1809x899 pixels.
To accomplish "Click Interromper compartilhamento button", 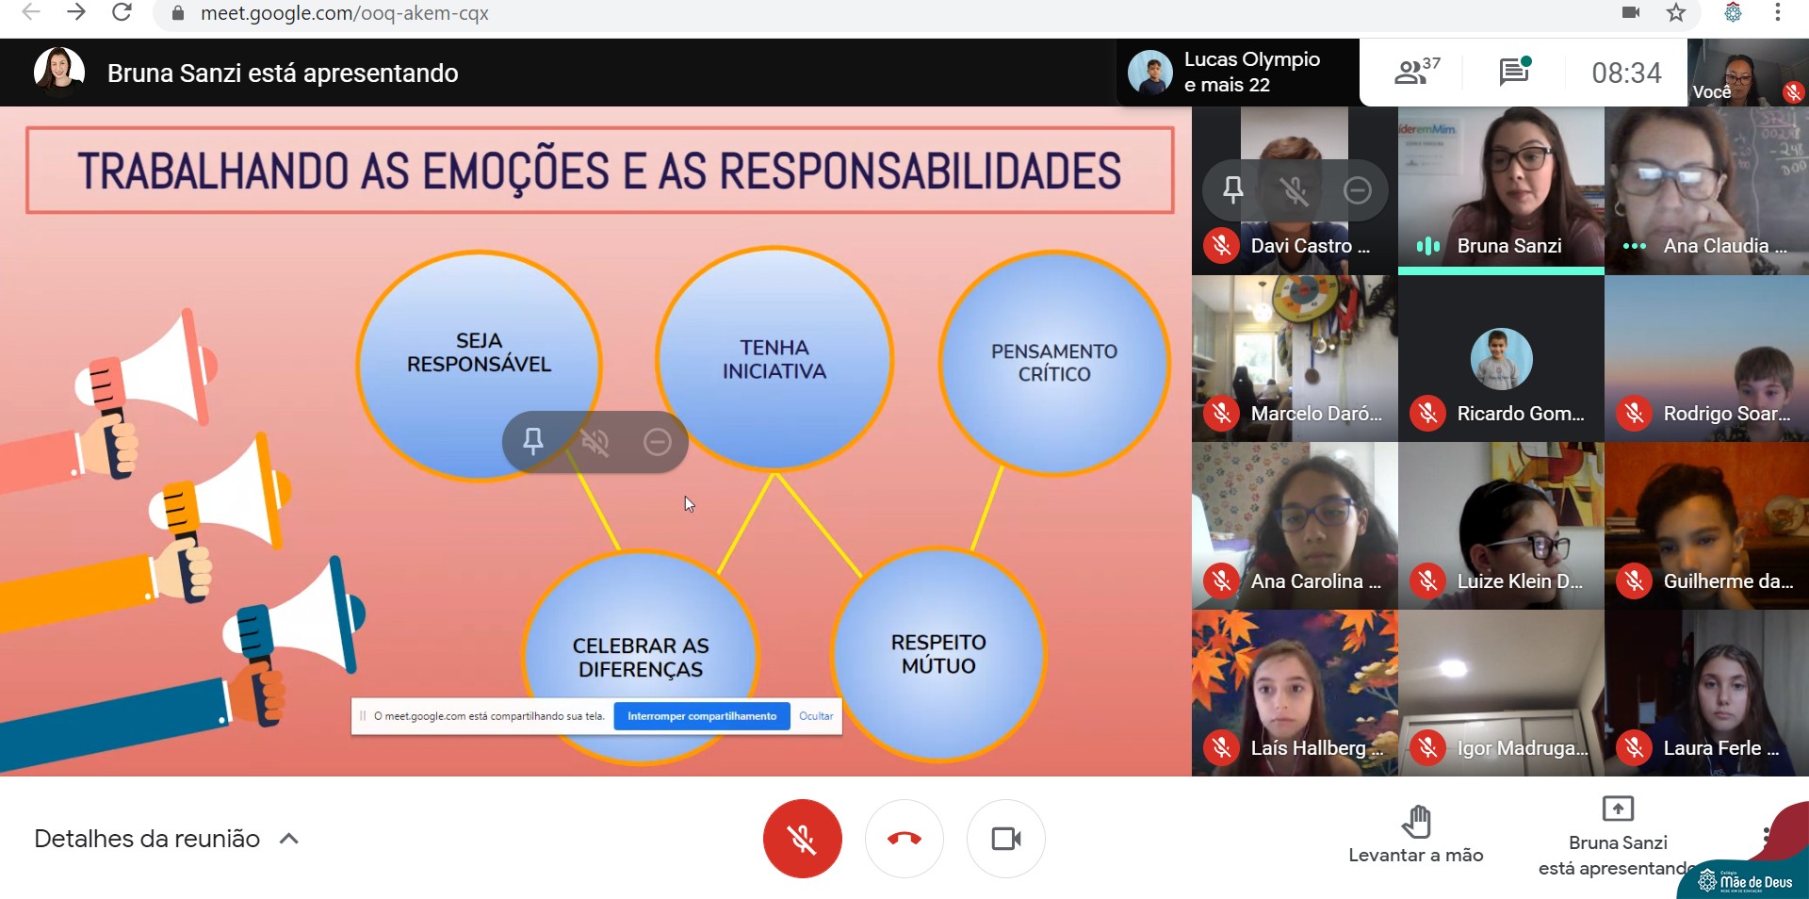I will [x=702, y=716].
